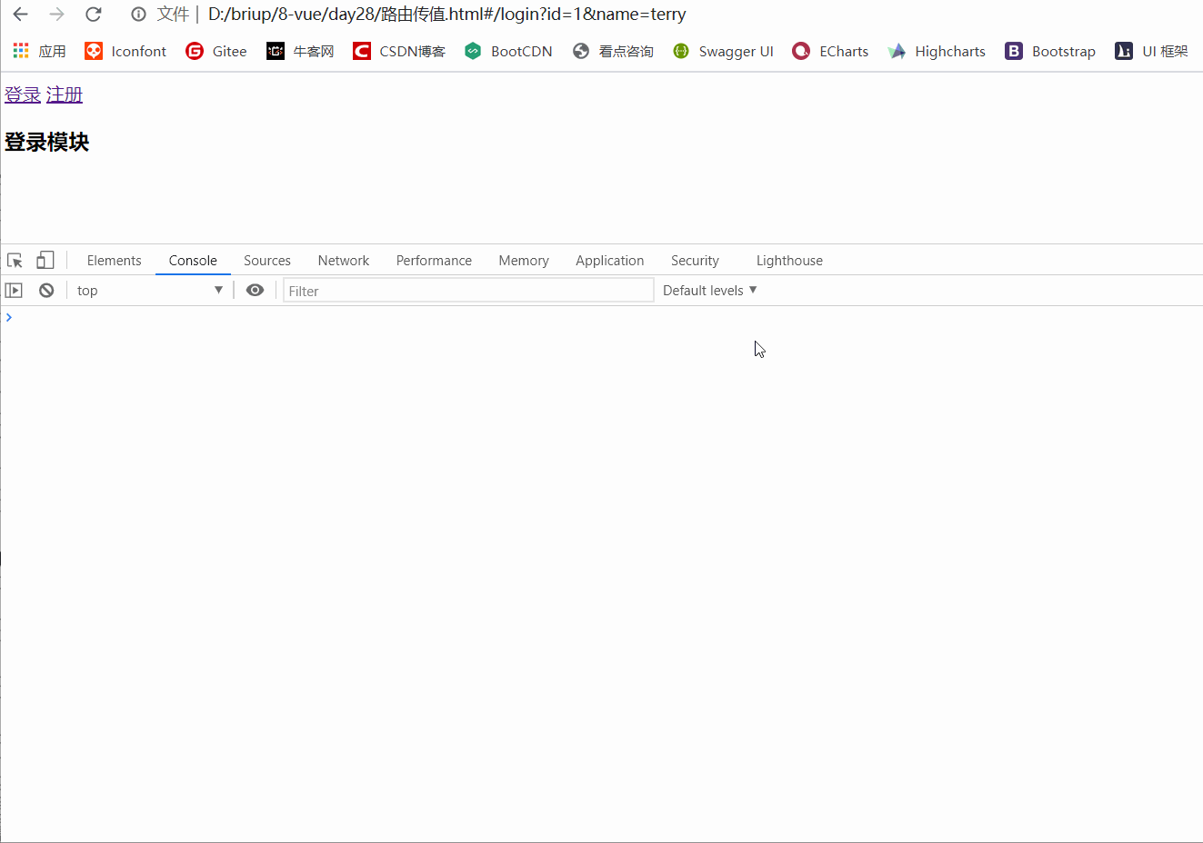This screenshot has height=843, width=1203.
Task: Clear the console with the ban icon
Action: point(46,291)
